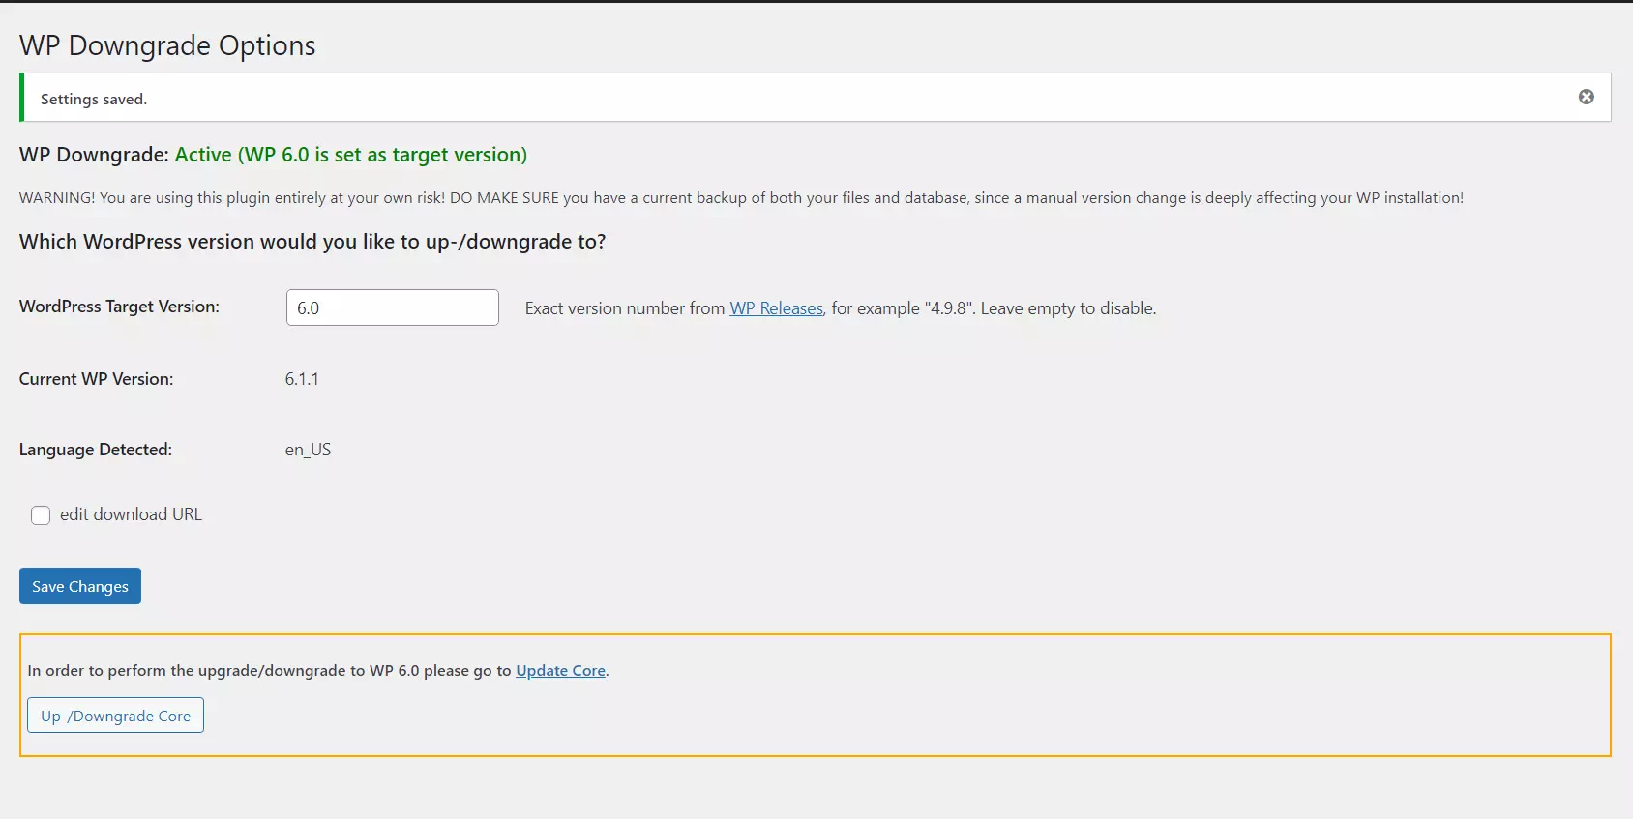Dismiss the Settings saved notice
This screenshot has height=819, width=1633.
coord(1586,97)
